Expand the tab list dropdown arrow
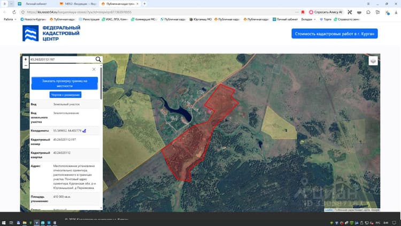 [11, 4]
